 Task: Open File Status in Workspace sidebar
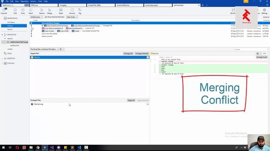point(11,22)
